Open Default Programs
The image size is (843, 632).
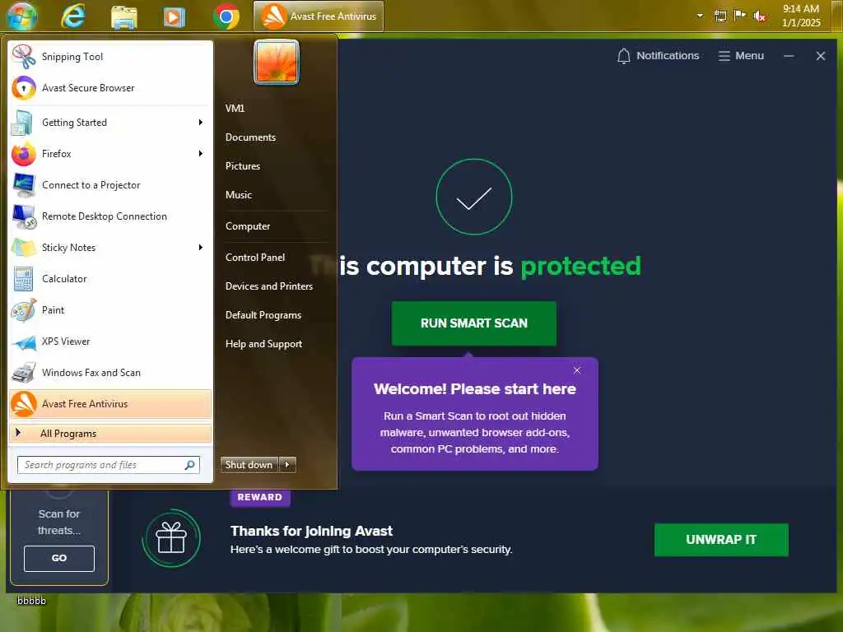point(263,315)
